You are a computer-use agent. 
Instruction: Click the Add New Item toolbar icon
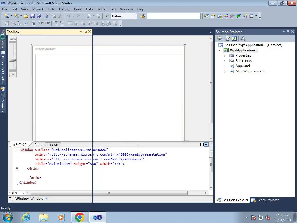pos(16,16)
